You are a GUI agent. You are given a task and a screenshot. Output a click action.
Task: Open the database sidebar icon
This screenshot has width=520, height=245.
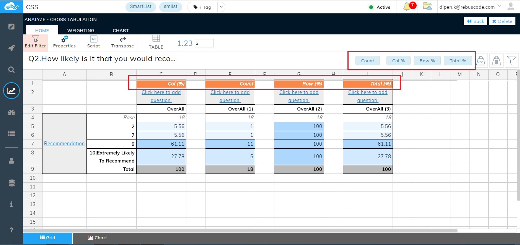[11, 183]
